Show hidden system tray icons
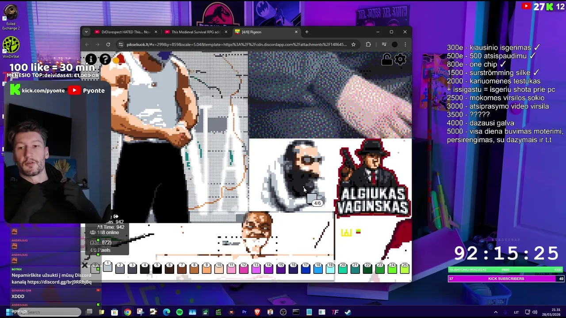The height and width of the screenshot is (318, 566). pyautogui.click(x=495, y=312)
